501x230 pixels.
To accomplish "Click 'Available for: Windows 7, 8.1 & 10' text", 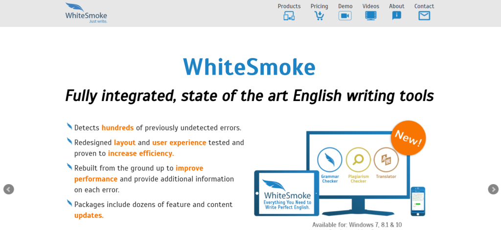I will [357, 225].
